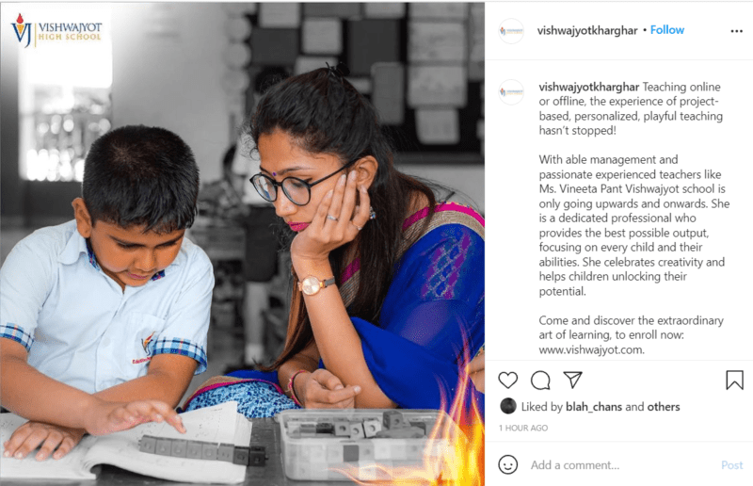The width and height of the screenshot is (753, 486).
Task: Open avatar beside the caption text
Action: (x=511, y=92)
